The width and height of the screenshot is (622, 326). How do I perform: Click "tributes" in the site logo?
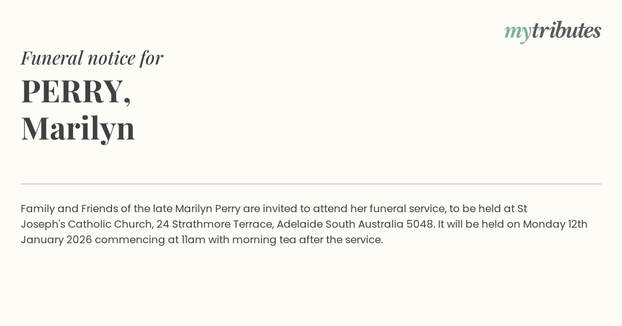tap(566, 31)
